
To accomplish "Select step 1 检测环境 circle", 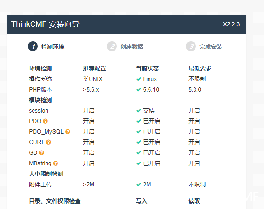I will [33, 46].
